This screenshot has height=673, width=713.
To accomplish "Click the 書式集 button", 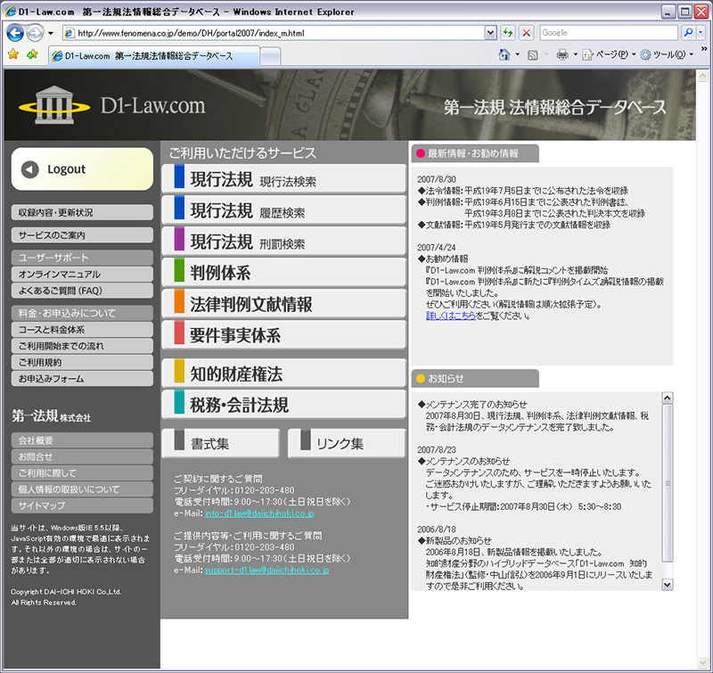I will 221,443.
